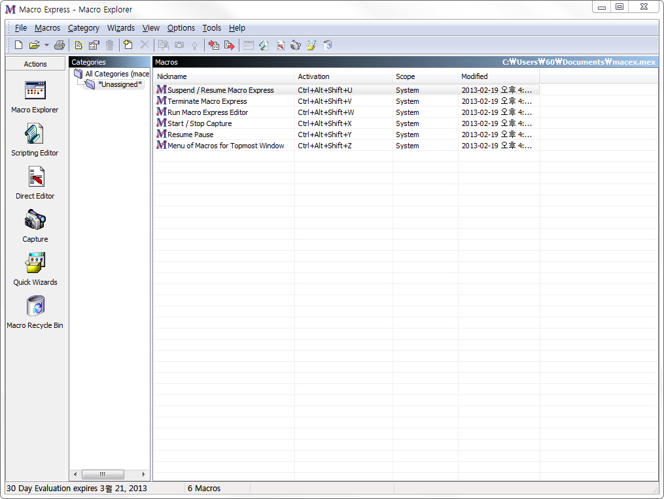This screenshot has height=499, width=664.
Task: Open Scripting Editor in the Actions panel
Action: tap(35, 140)
